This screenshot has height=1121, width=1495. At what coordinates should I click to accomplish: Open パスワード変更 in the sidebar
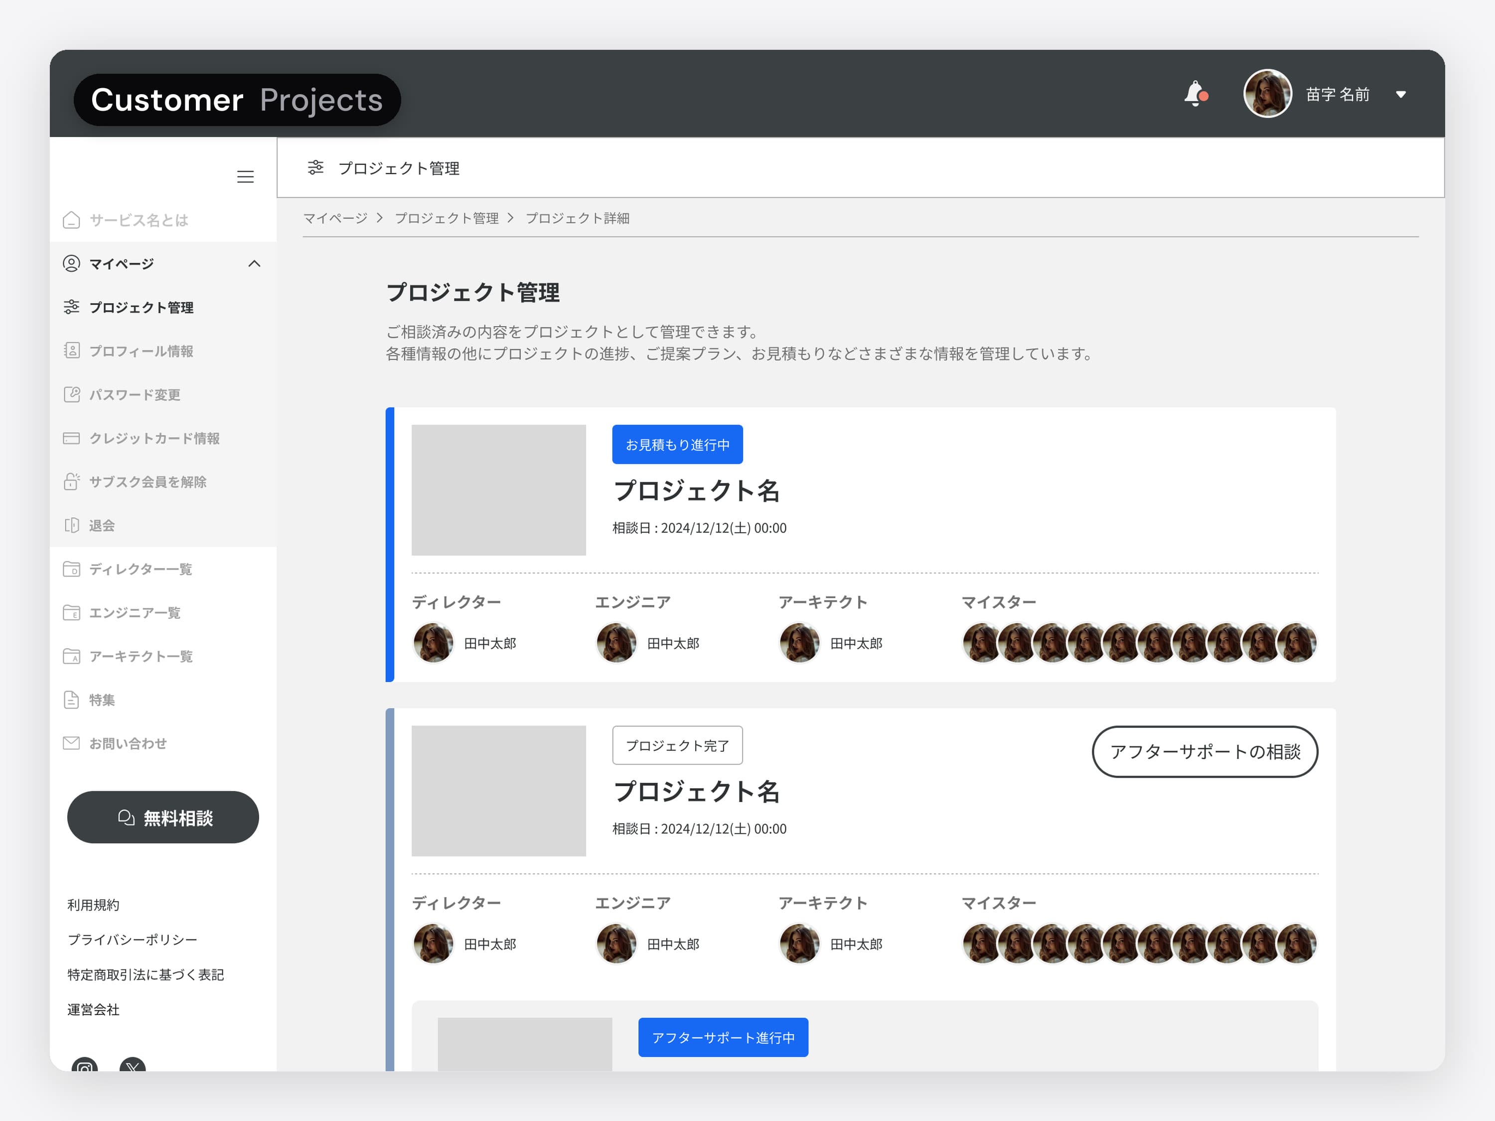pos(163,395)
